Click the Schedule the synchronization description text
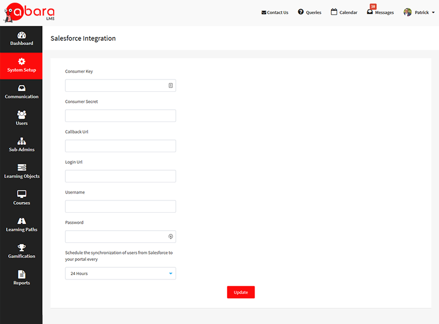 coord(119,256)
